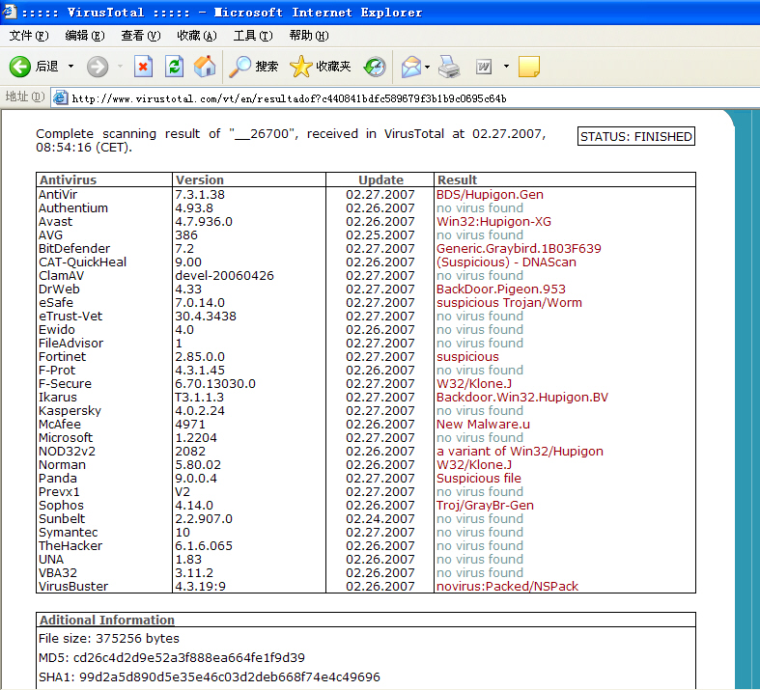Open the 文件(F) menu
The width and height of the screenshot is (760, 690).
(x=29, y=36)
